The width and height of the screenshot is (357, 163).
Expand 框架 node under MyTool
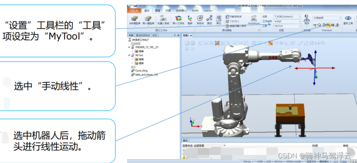(x=133, y=63)
